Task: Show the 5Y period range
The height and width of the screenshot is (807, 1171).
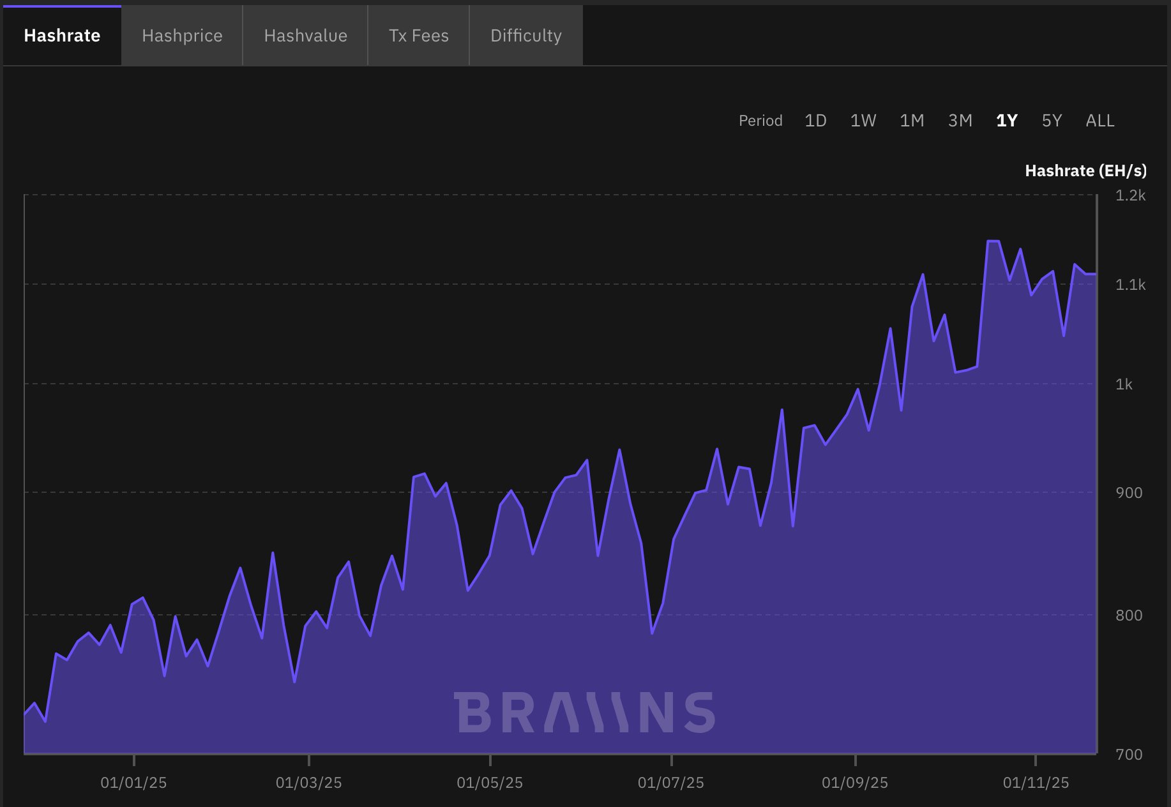Action: pyautogui.click(x=1052, y=121)
